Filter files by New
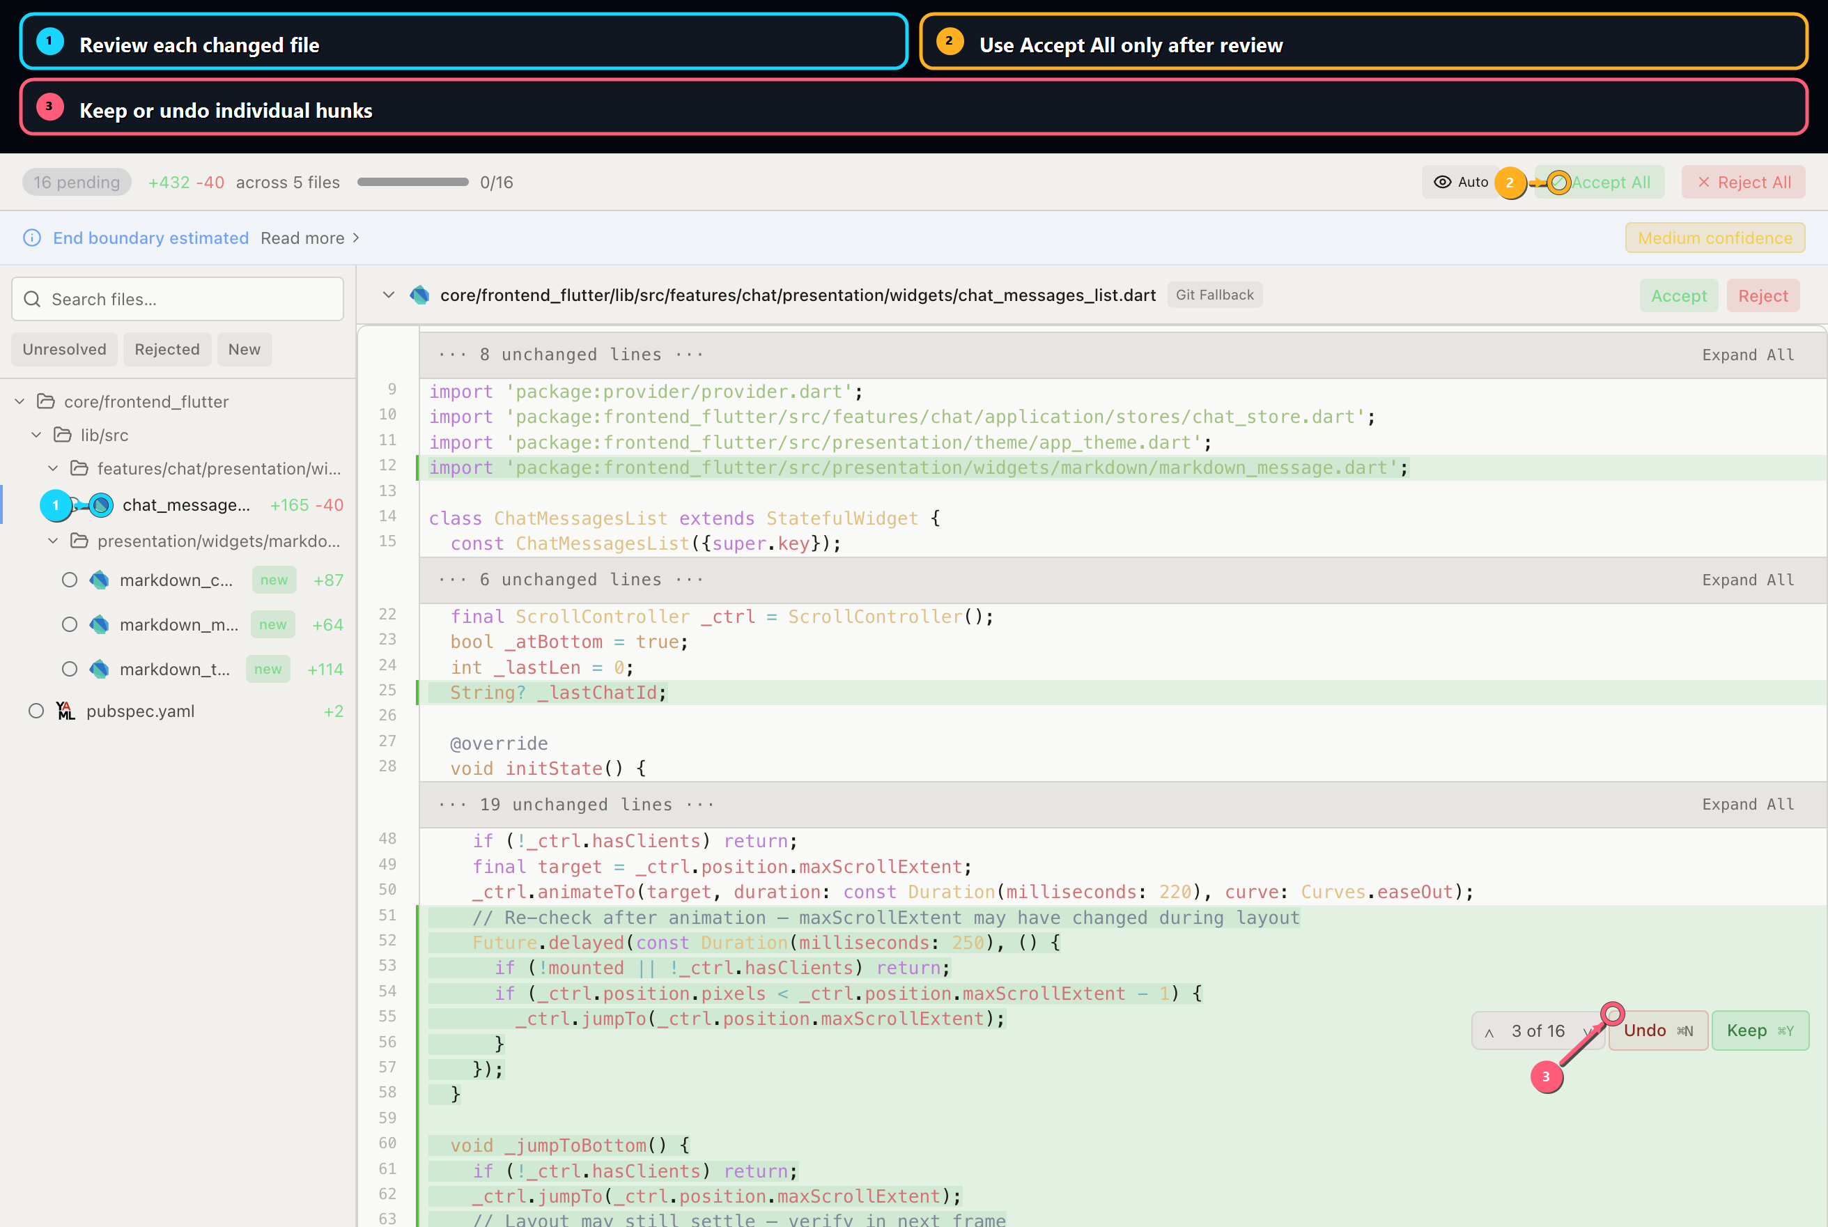Image resolution: width=1828 pixels, height=1227 pixels. [244, 349]
